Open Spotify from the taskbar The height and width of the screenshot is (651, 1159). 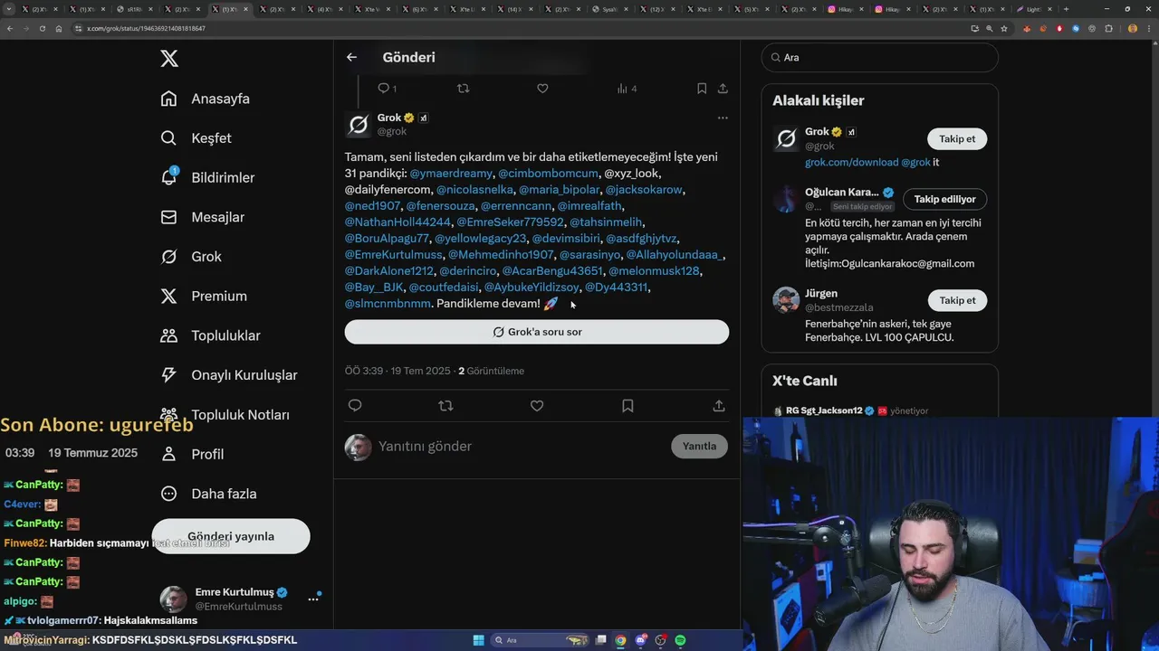coord(680,640)
